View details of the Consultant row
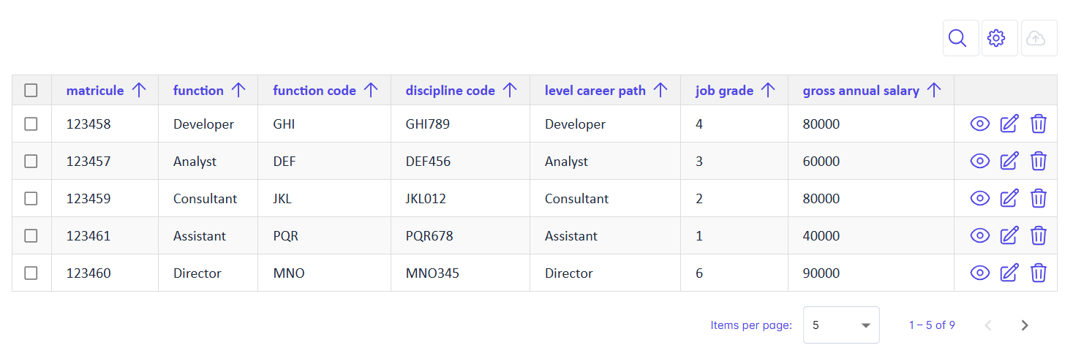 (x=979, y=199)
